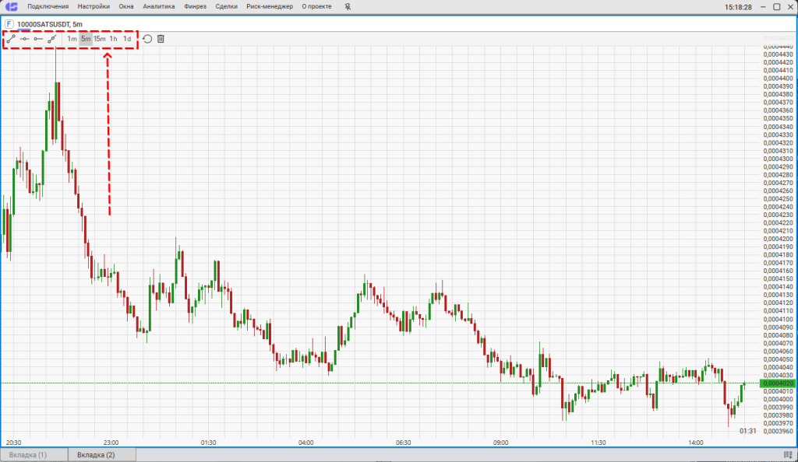Click the reset chart refresh icon
The image size is (798, 462).
[x=147, y=39]
